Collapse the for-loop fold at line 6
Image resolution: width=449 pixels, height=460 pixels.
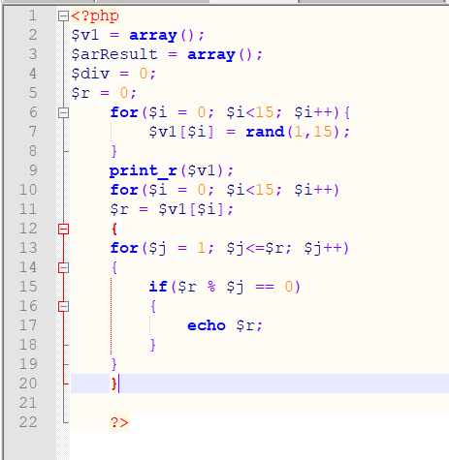[x=63, y=113]
